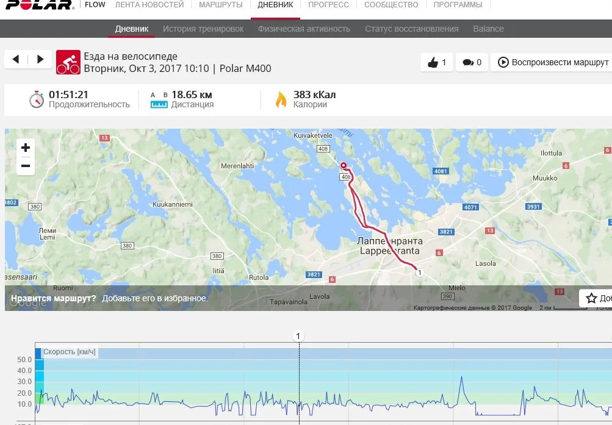
Task: Click distance value 18.65 км
Action: (192, 95)
